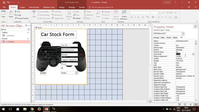This screenshot has height=112, width=199.
Task: Click the navigation pane Search box
Action: pos(14,29)
